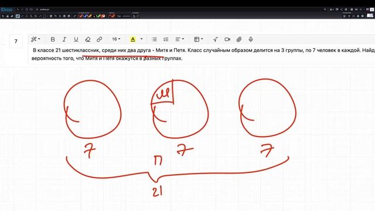This screenshot has height=211, width=375.
Task: Pick the green pen preset
Action: [98, 16]
